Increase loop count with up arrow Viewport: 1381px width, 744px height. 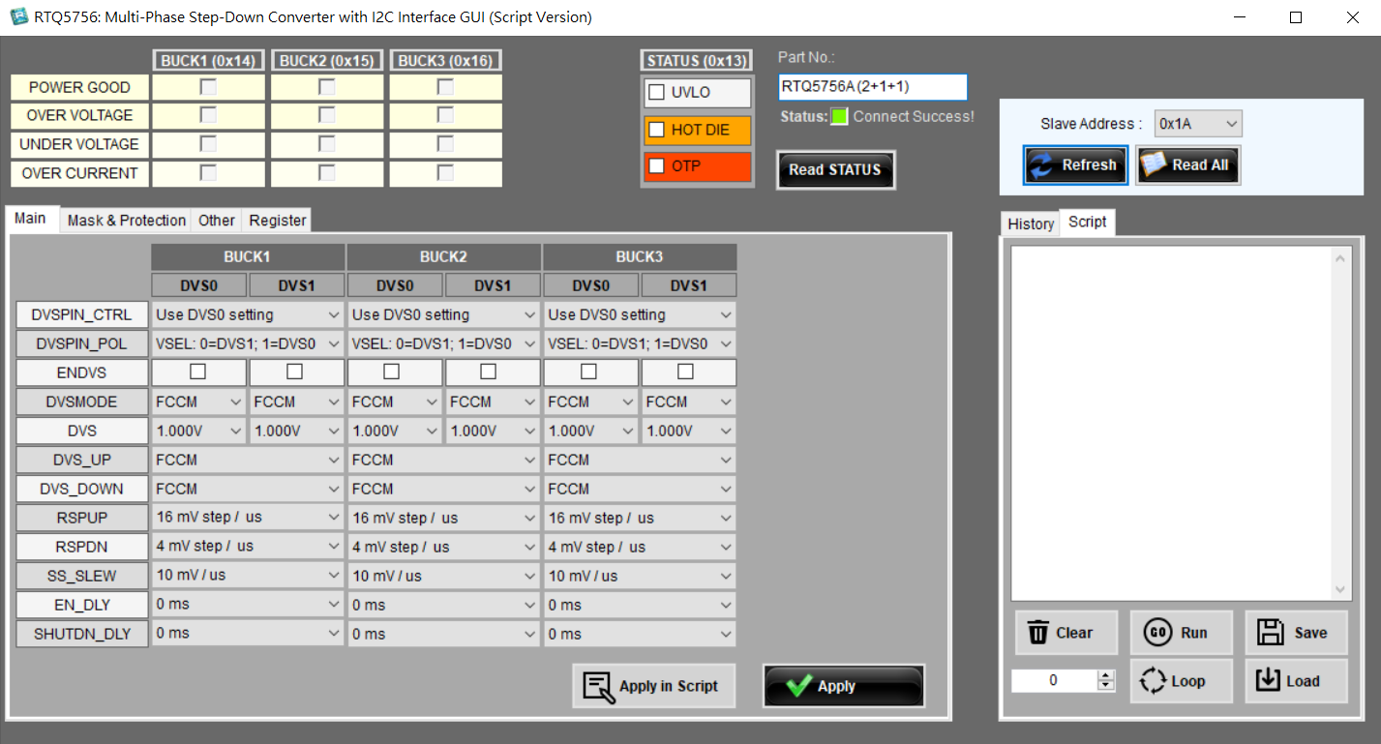tap(1106, 675)
